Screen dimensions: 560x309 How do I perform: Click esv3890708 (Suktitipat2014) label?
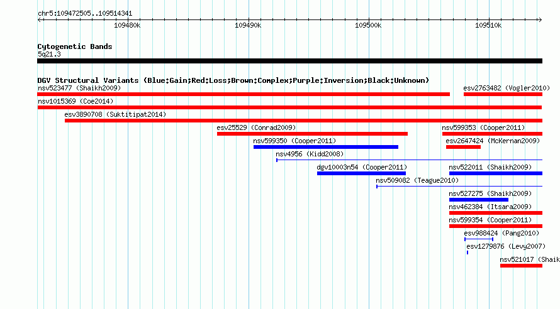(115, 114)
